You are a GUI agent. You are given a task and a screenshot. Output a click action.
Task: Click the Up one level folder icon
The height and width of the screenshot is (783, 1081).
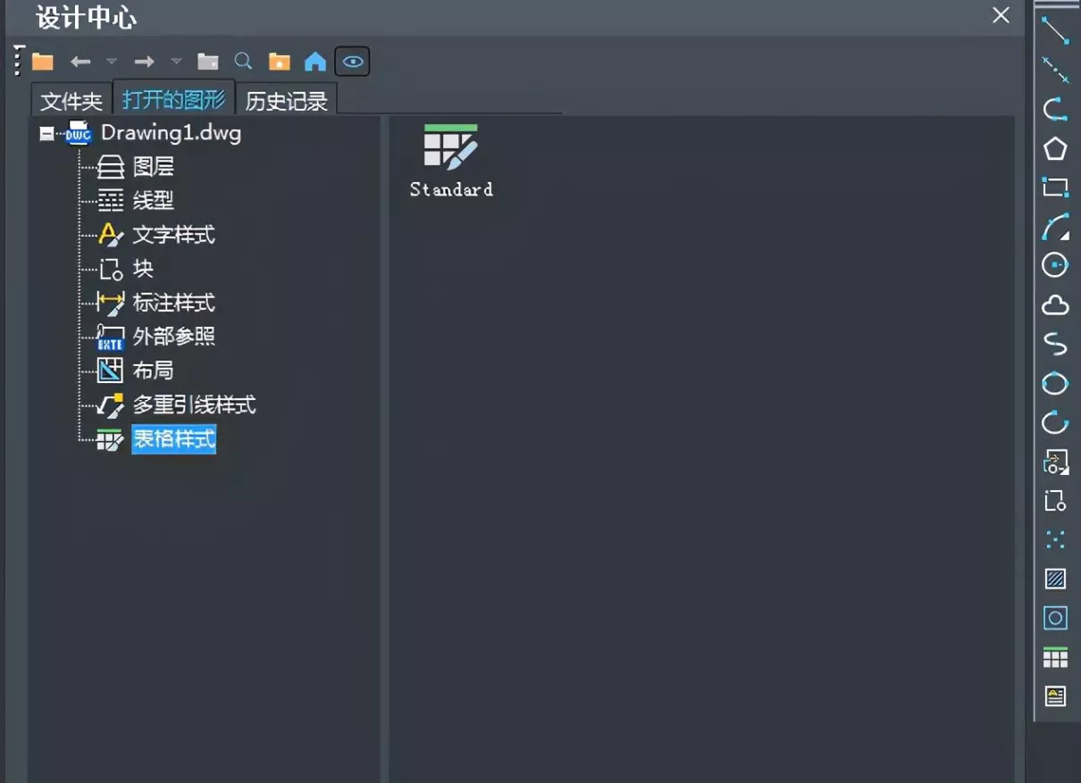pyautogui.click(x=207, y=62)
